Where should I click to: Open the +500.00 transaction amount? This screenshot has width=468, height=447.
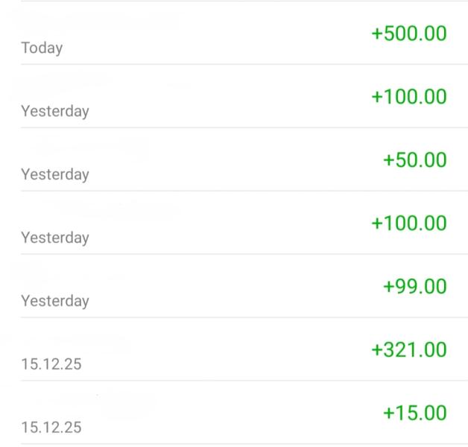click(x=409, y=34)
